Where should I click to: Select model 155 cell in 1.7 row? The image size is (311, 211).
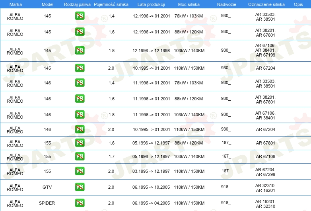(x=47, y=156)
